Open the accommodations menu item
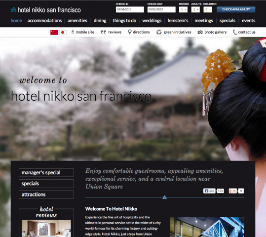The image size is (266, 237). click(44, 21)
